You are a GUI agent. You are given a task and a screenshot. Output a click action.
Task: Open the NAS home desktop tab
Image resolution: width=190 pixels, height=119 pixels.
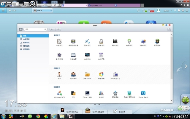pyautogui.click(x=12, y=10)
